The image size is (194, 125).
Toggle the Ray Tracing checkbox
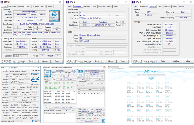pos(17,118)
